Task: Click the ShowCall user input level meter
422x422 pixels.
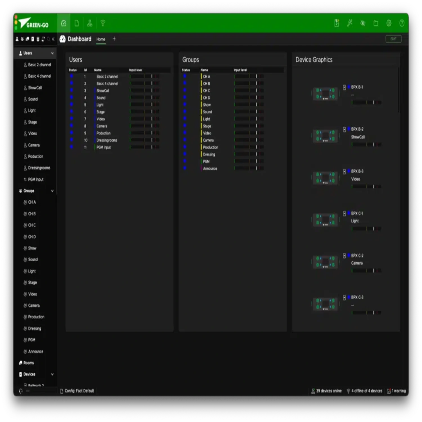Action: point(144,91)
